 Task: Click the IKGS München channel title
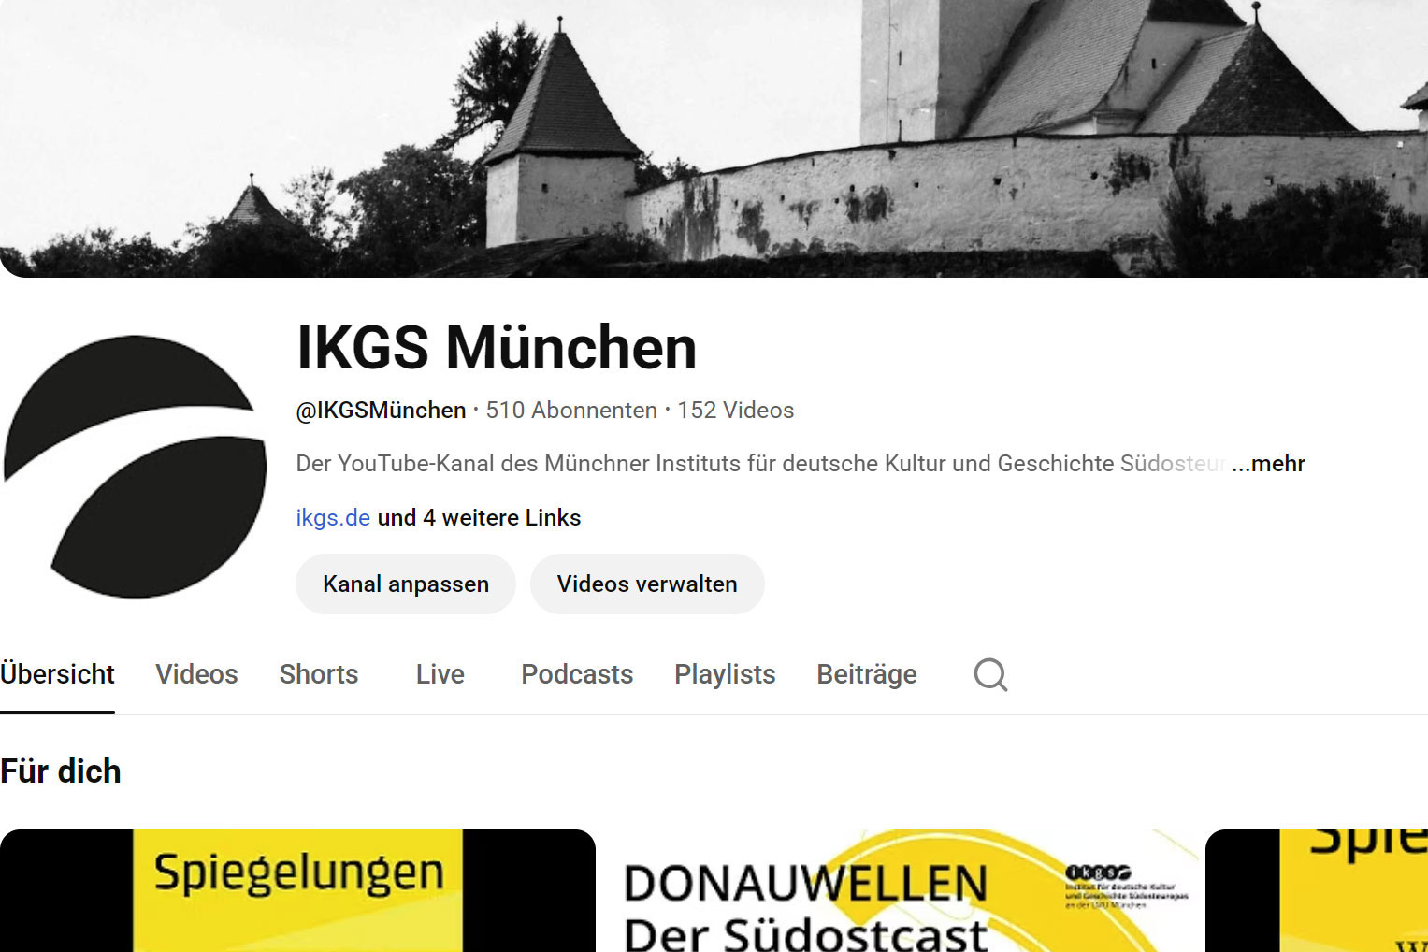pos(497,348)
